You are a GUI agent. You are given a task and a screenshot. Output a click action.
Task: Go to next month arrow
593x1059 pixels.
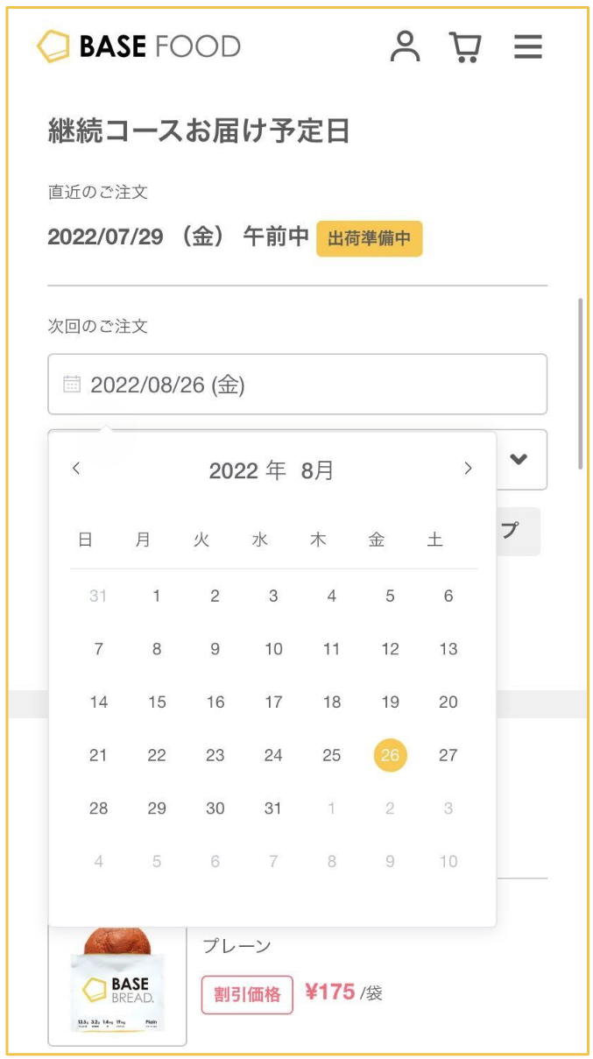(x=468, y=469)
